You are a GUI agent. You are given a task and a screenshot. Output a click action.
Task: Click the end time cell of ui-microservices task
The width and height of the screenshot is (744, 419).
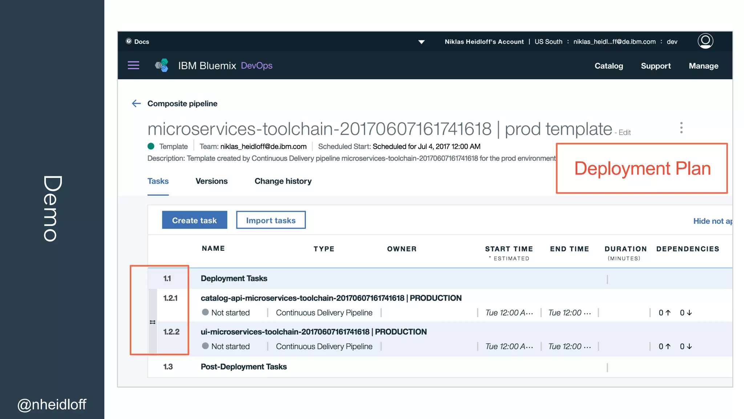click(570, 347)
